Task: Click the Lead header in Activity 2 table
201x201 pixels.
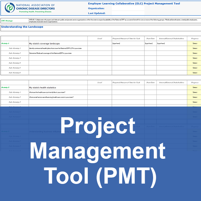Action: click(x=99, y=82)
